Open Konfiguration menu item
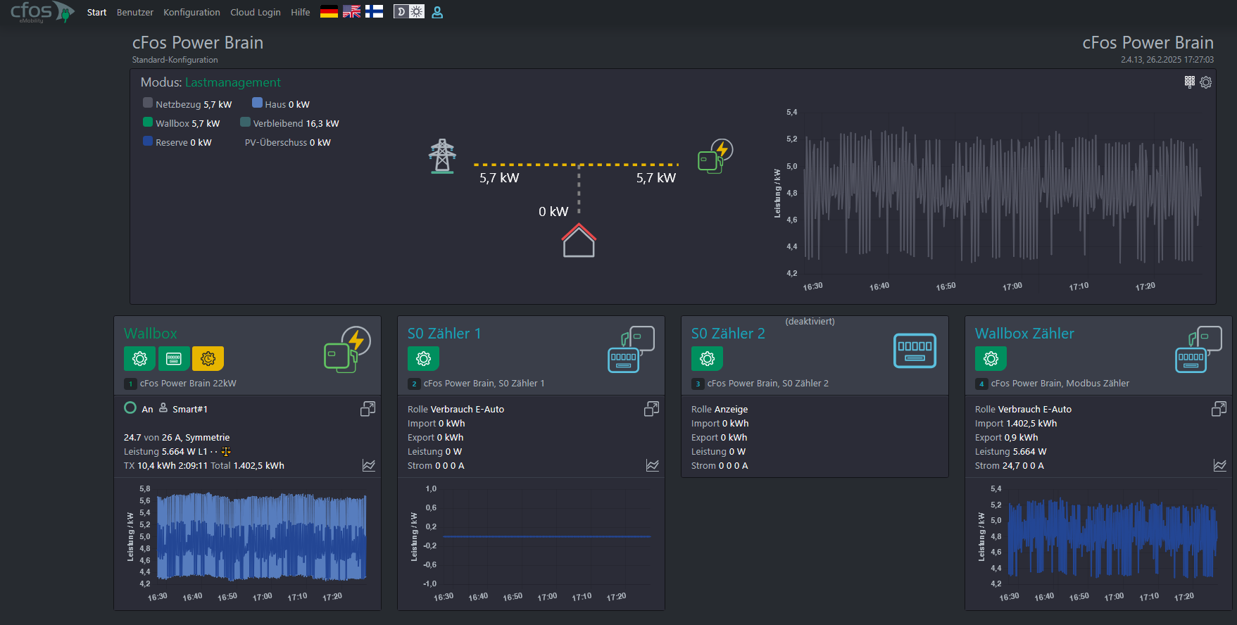The width and height of the screenshot is (1237, 625). 191,13
